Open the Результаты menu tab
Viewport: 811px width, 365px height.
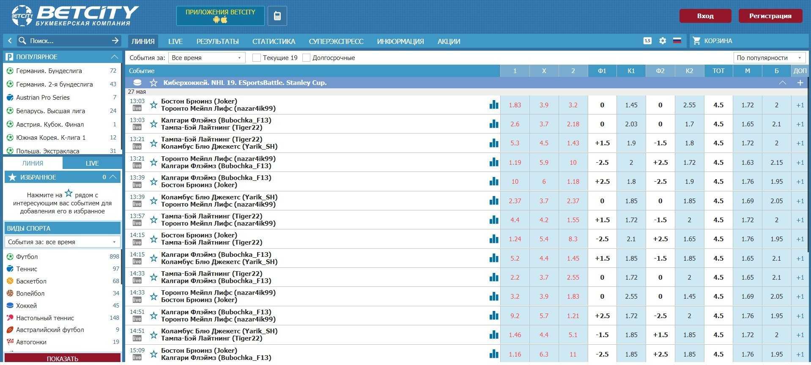point(217,41)
